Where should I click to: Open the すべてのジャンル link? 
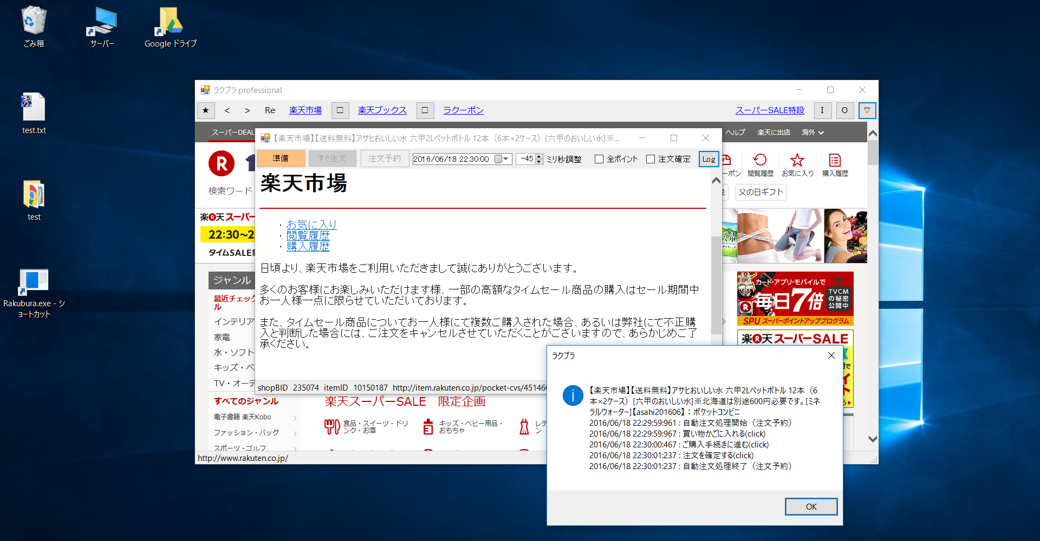246,401
